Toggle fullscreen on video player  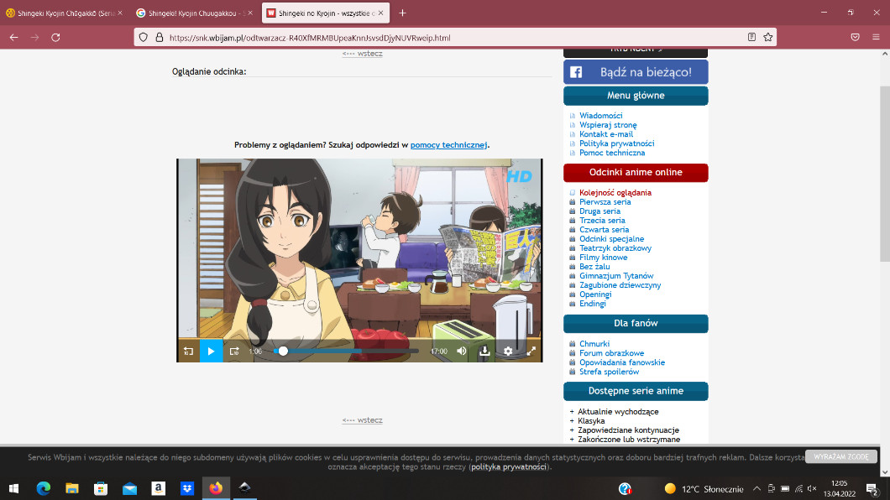(x=531, y=352)
